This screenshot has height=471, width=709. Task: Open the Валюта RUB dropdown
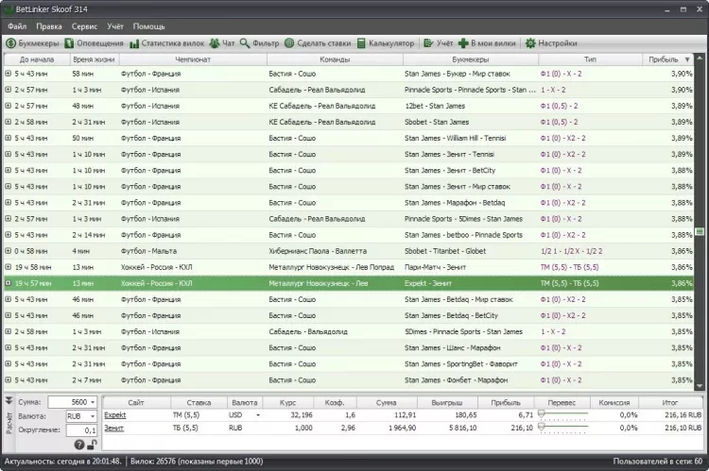(93, 416)
